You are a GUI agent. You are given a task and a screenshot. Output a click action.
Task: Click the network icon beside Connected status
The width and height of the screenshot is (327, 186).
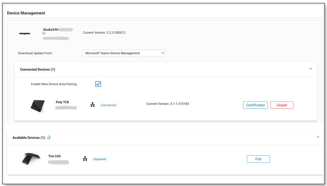93,105
